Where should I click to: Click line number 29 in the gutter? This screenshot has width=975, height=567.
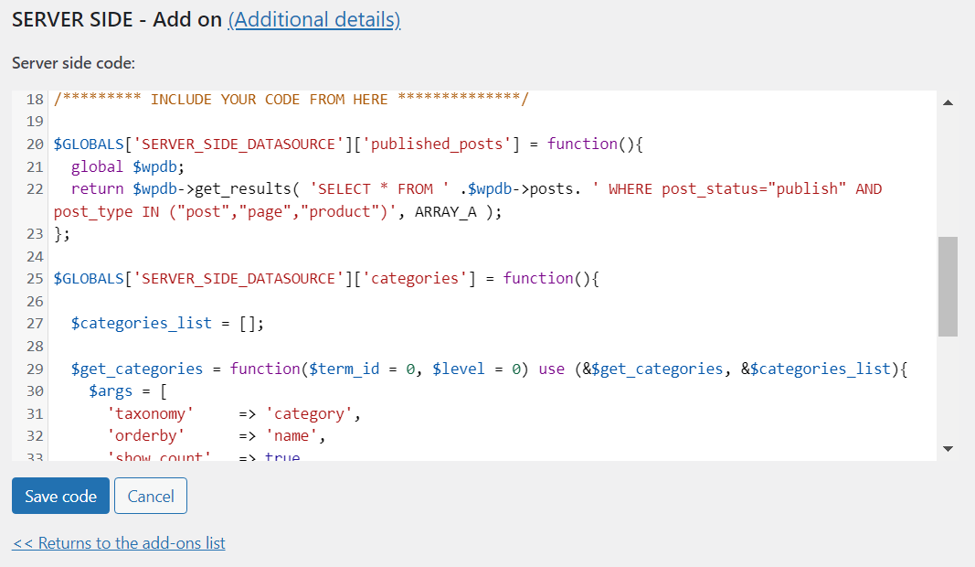point(35,369)
